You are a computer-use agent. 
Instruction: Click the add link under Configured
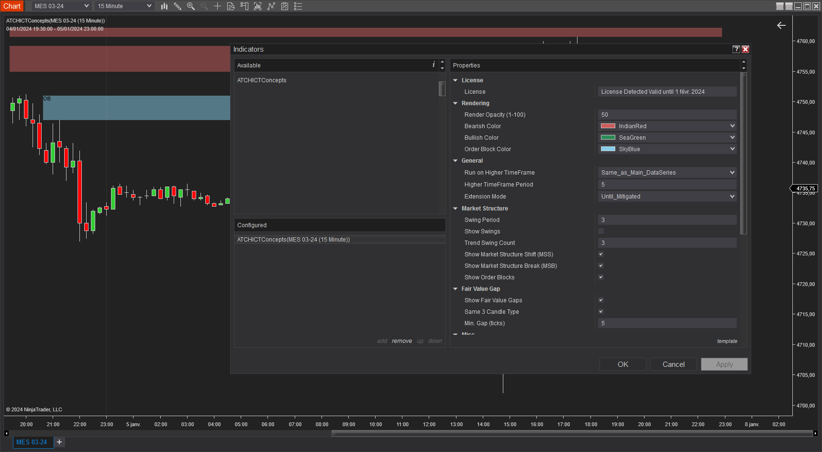(382, 341)
